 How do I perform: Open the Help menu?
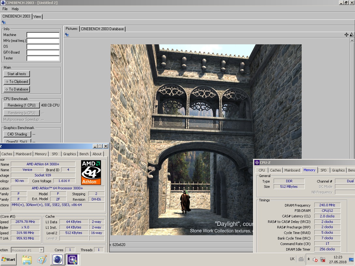(15, 9)
